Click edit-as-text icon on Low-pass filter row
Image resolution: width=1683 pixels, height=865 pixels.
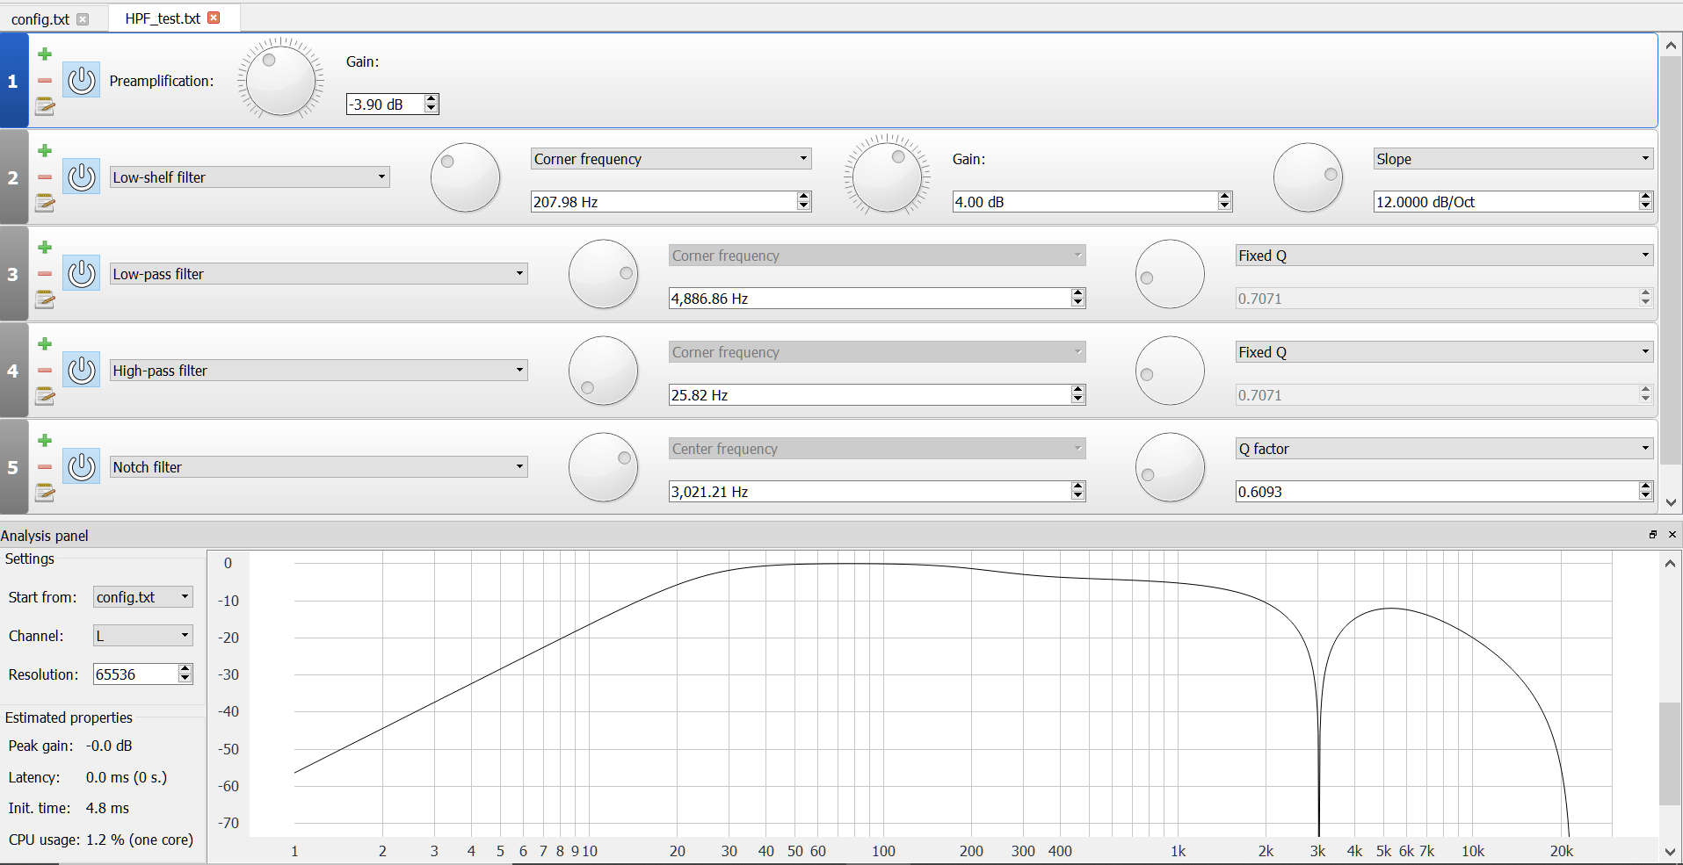(45, 300)
